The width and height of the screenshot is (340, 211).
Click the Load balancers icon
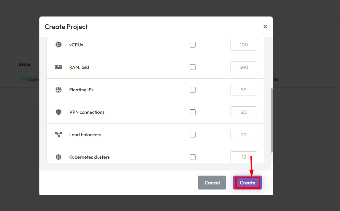coord(58,134)
